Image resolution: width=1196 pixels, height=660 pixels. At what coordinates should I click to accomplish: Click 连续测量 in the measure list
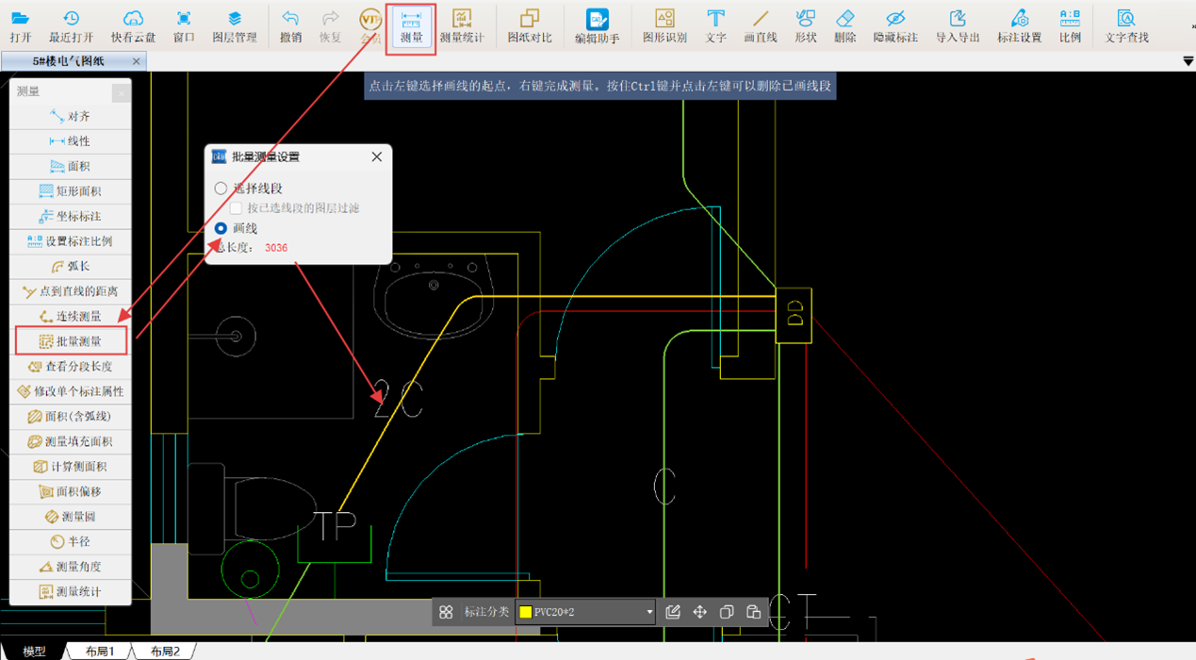point(71,316)
